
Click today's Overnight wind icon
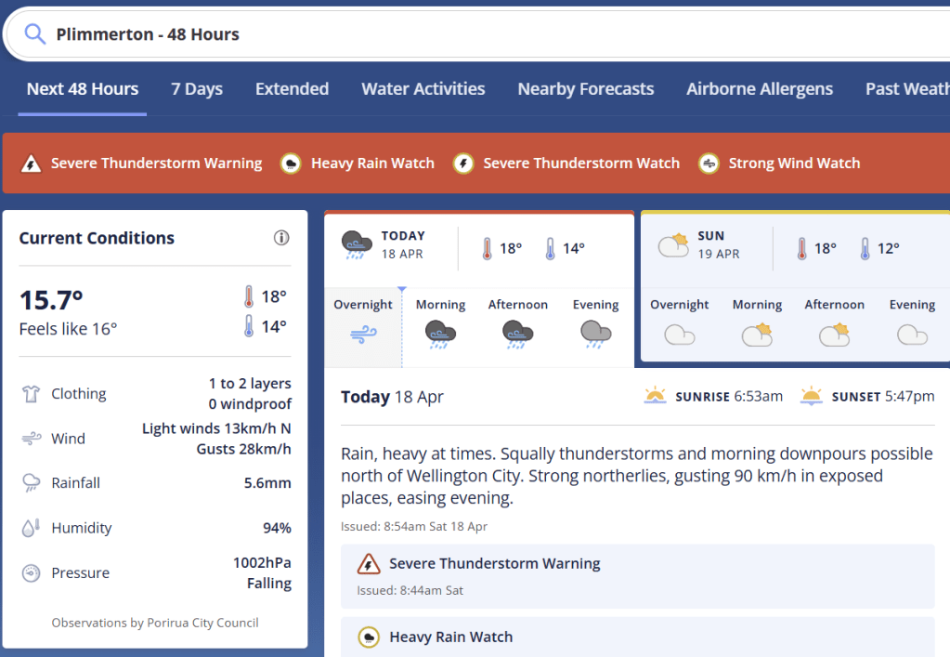[363, 335]
